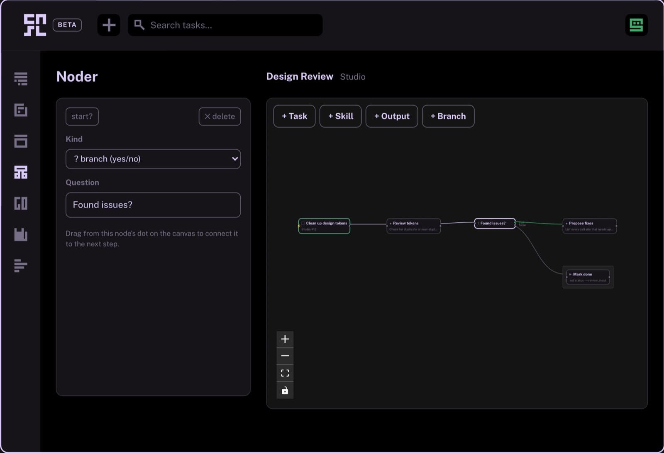Toggle the start? node flag
The width and height of the screenshot is (664, 453).
coord(82,117)
